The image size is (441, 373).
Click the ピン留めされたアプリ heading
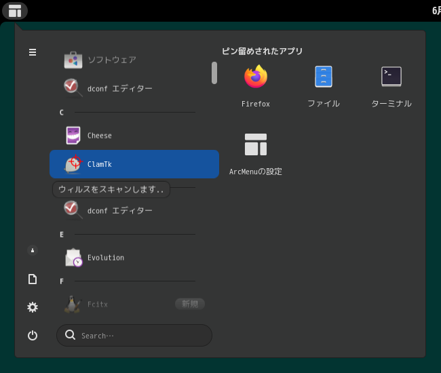(262, 51)
